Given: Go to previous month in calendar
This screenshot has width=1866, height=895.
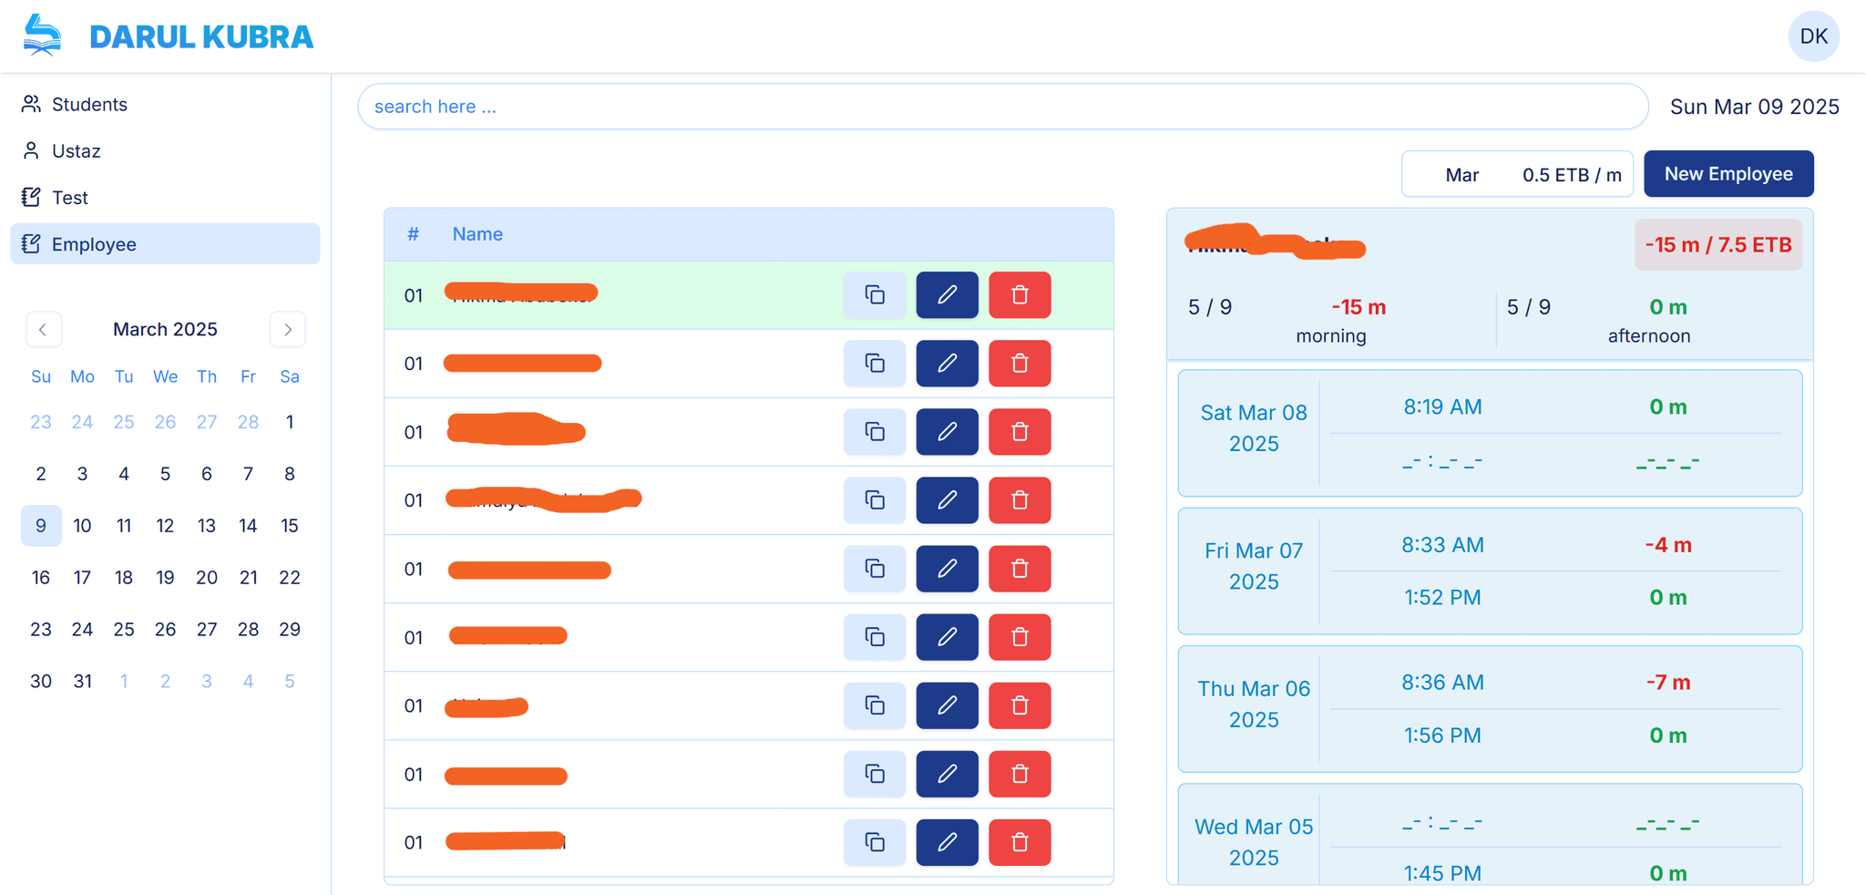Looking at the screenshot, I should pyautogui.click(x=44, y=329).
